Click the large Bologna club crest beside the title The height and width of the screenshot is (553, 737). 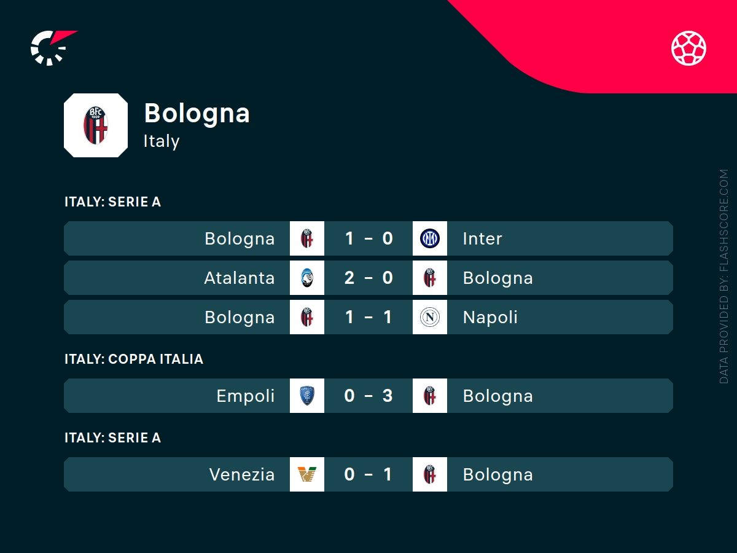pyautogui.click(x=96, y=125)
